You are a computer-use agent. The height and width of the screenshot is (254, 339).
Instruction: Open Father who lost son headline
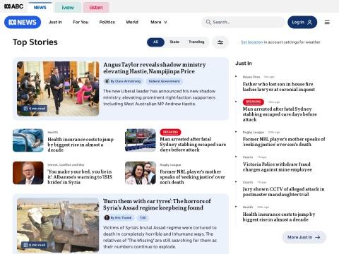click(x=279, y=87)
